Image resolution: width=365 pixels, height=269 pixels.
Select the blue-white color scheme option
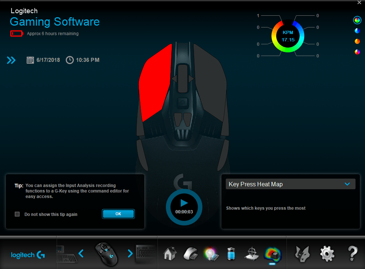coord(357,31)
